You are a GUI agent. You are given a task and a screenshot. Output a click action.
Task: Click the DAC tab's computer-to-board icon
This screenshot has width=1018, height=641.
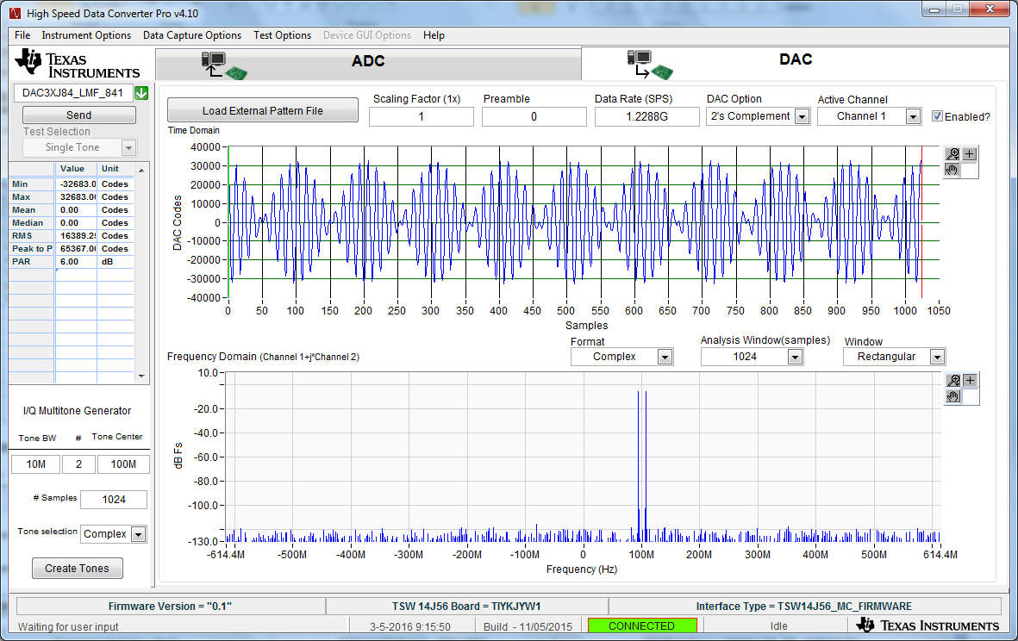click(x=650, y=65)
